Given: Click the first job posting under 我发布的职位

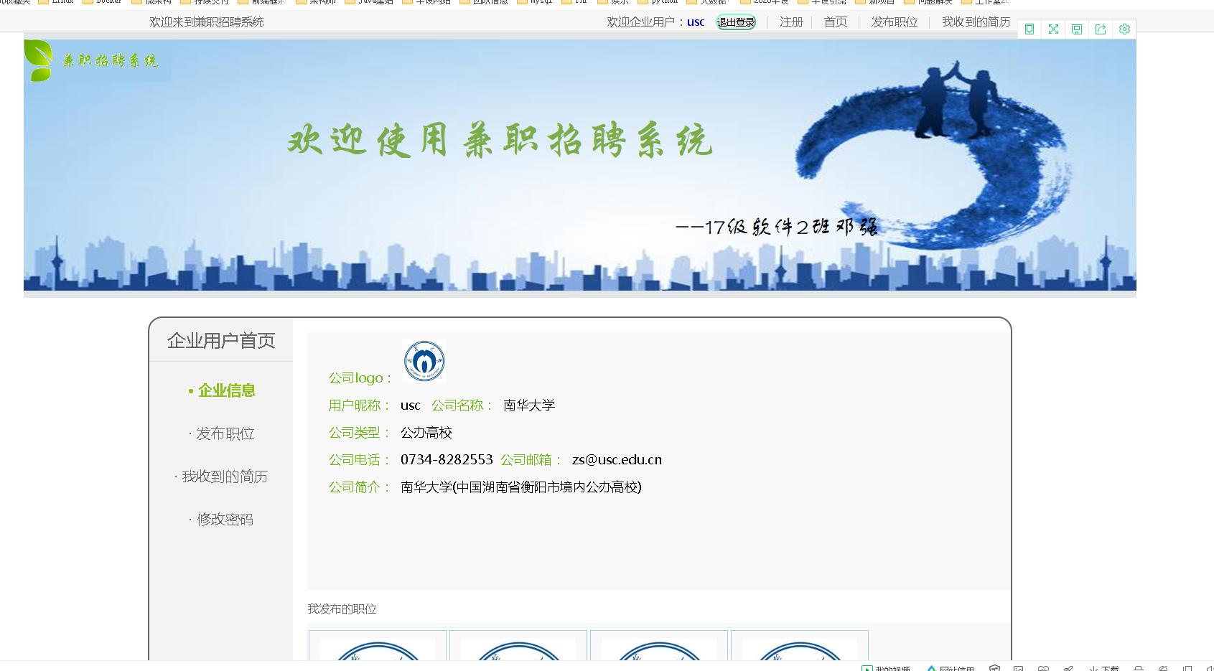Looking at the screenshot, I should point(377,649).
